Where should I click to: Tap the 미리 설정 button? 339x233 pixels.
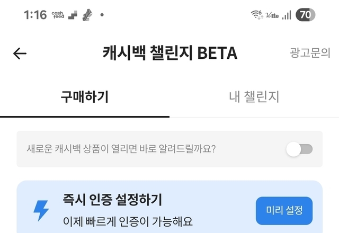284,211
